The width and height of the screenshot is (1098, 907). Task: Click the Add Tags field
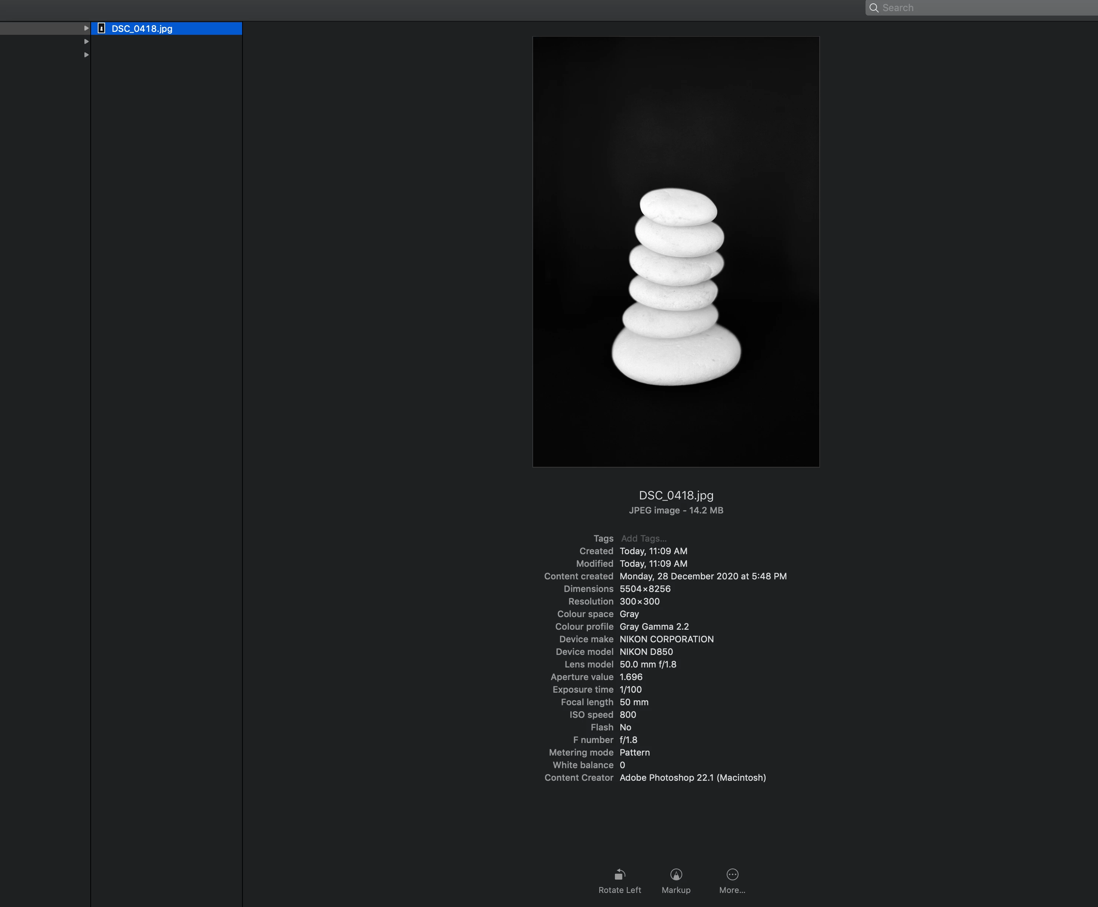click(643, 539)
